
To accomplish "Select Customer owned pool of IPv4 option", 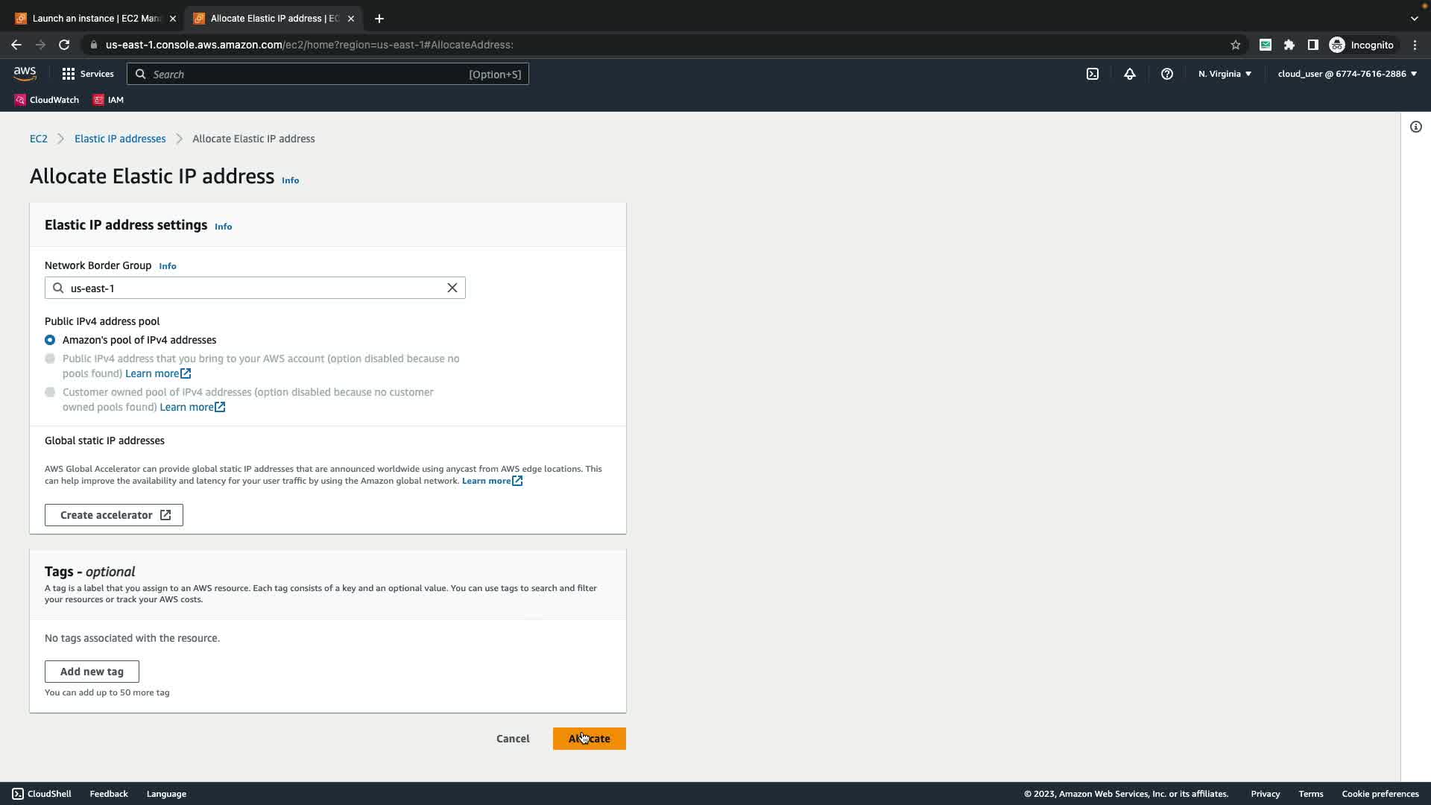I will 50,392.
